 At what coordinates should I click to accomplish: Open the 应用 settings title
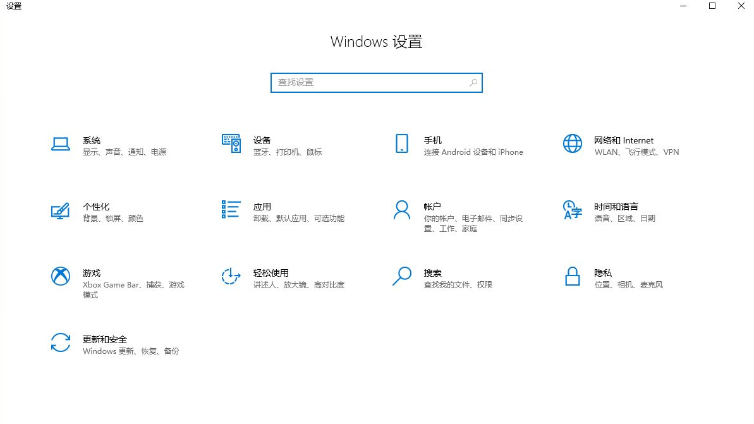click(x=262, y=207)
